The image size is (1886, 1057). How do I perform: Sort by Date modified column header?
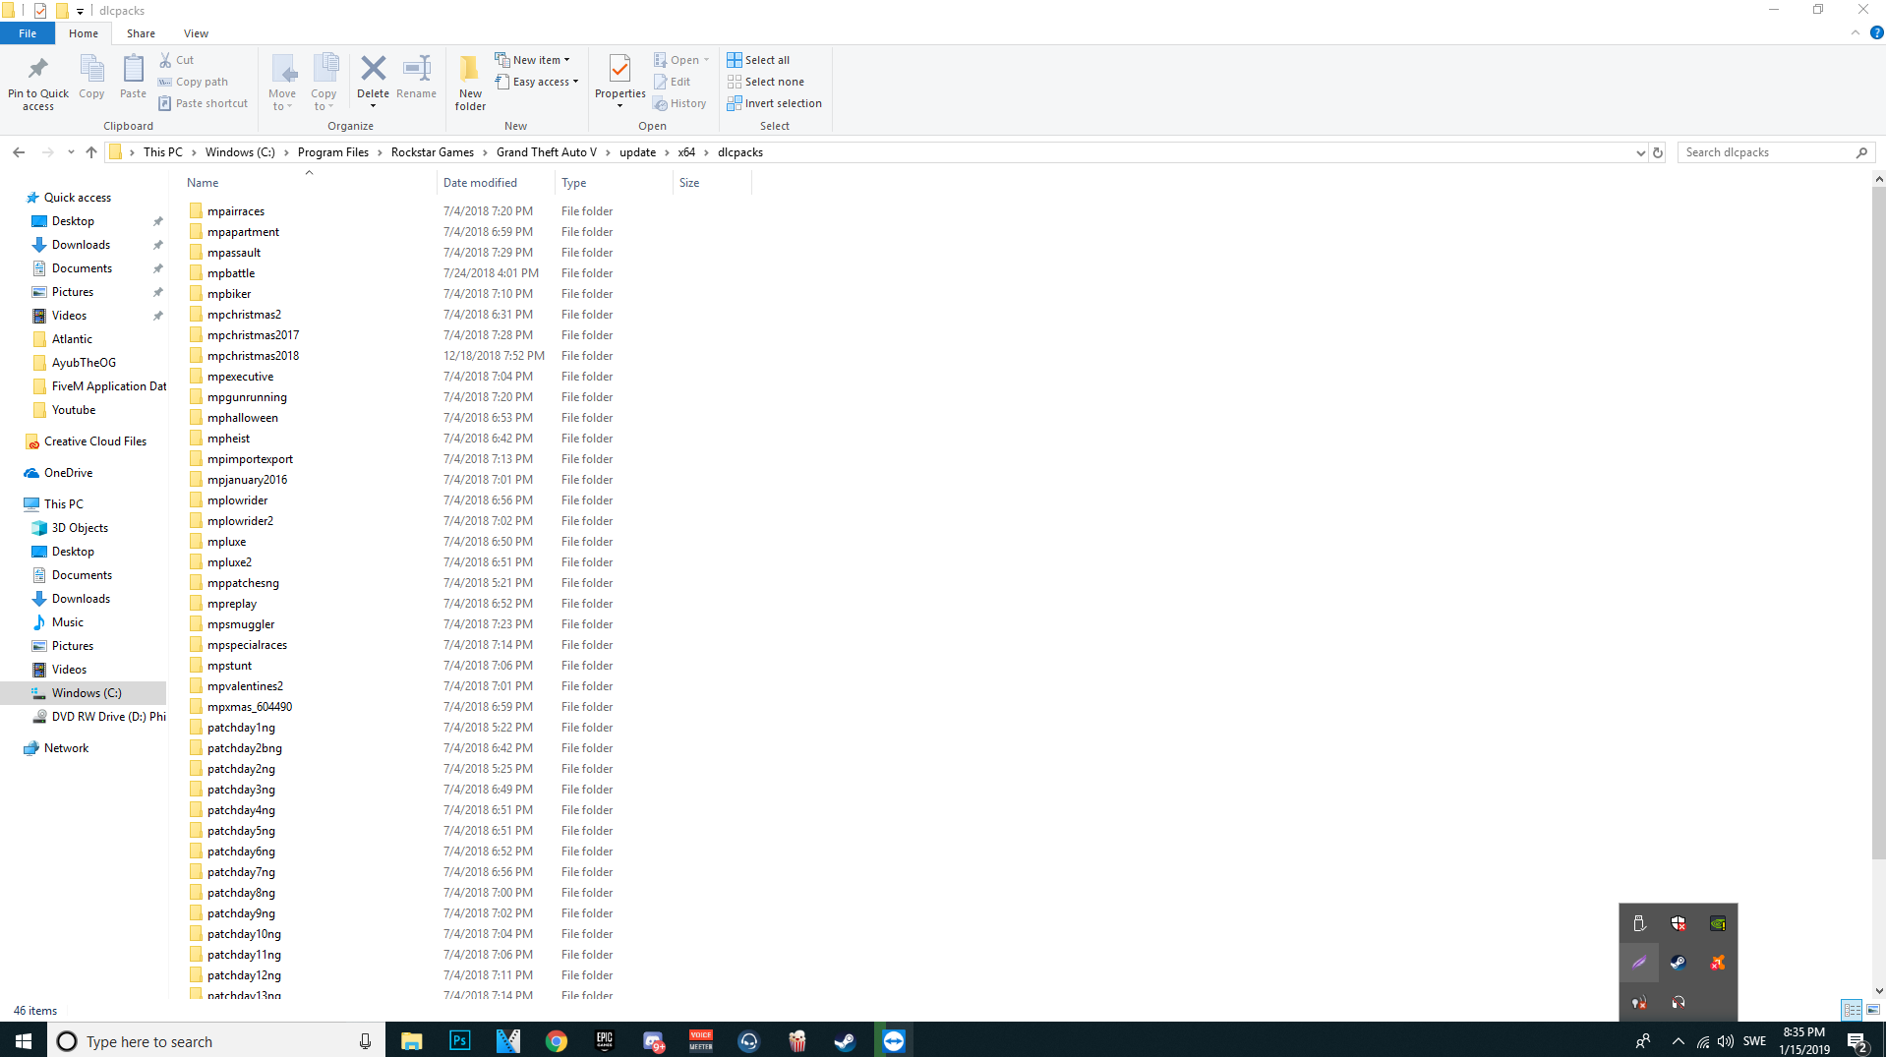click(x=480, y=183)
